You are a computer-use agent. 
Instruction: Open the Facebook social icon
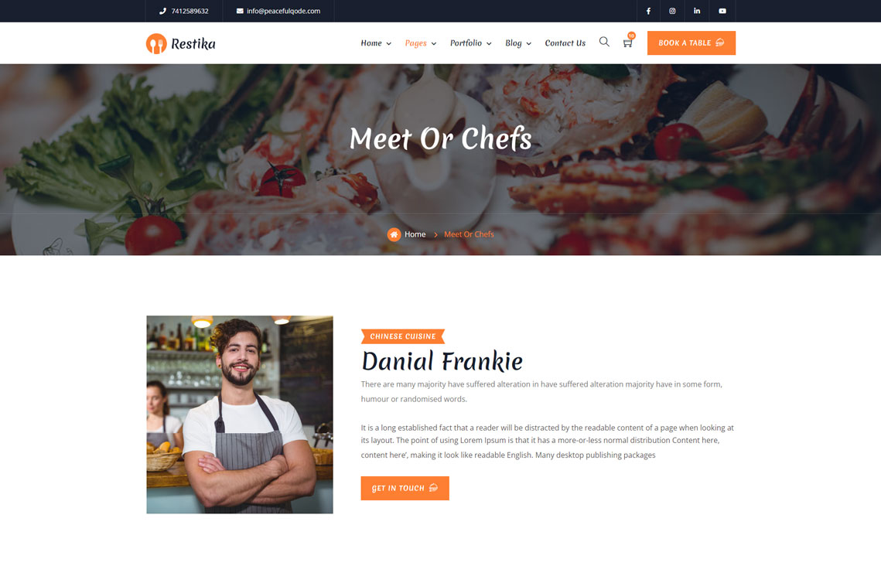coord(648,11)
